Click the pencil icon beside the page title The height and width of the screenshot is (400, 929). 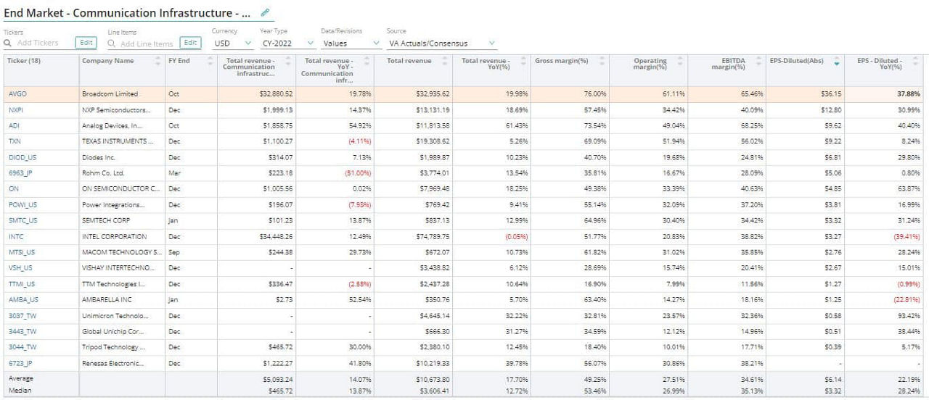pos(265,12)
